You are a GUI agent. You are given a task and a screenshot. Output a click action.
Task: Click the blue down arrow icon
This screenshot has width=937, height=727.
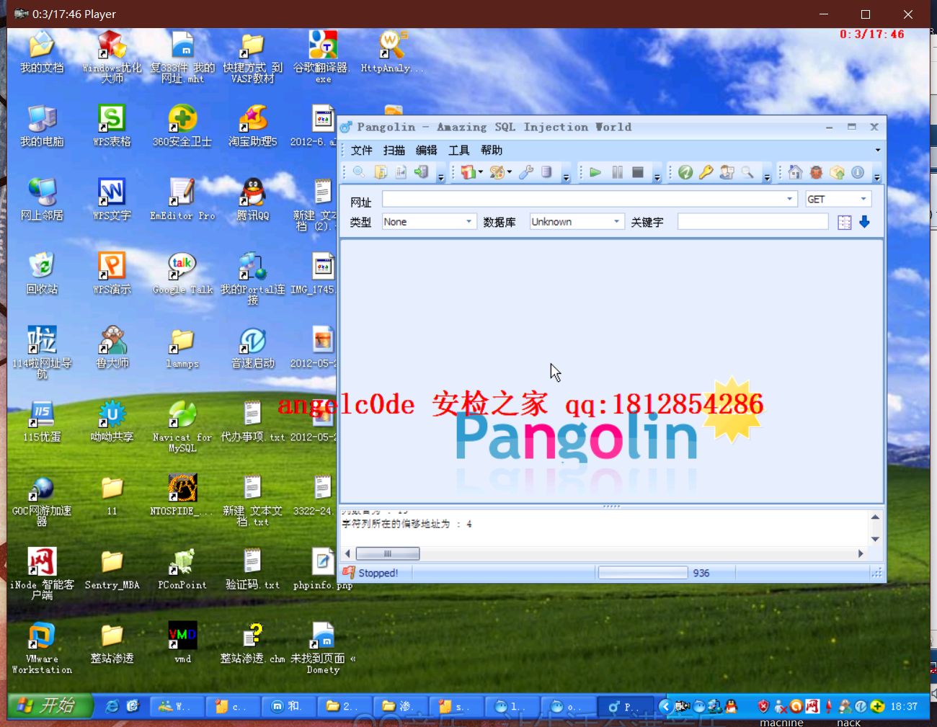tap(865, 222)
